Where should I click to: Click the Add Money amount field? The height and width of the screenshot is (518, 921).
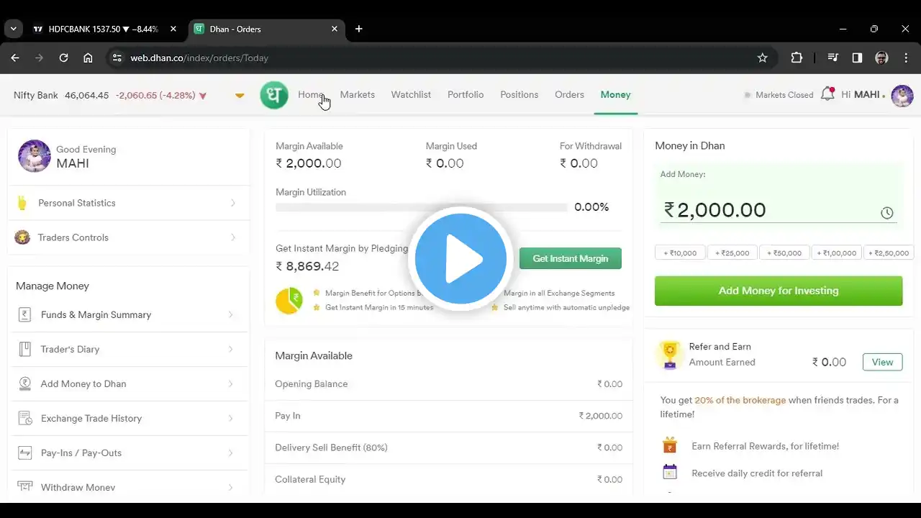click(779, 209)
